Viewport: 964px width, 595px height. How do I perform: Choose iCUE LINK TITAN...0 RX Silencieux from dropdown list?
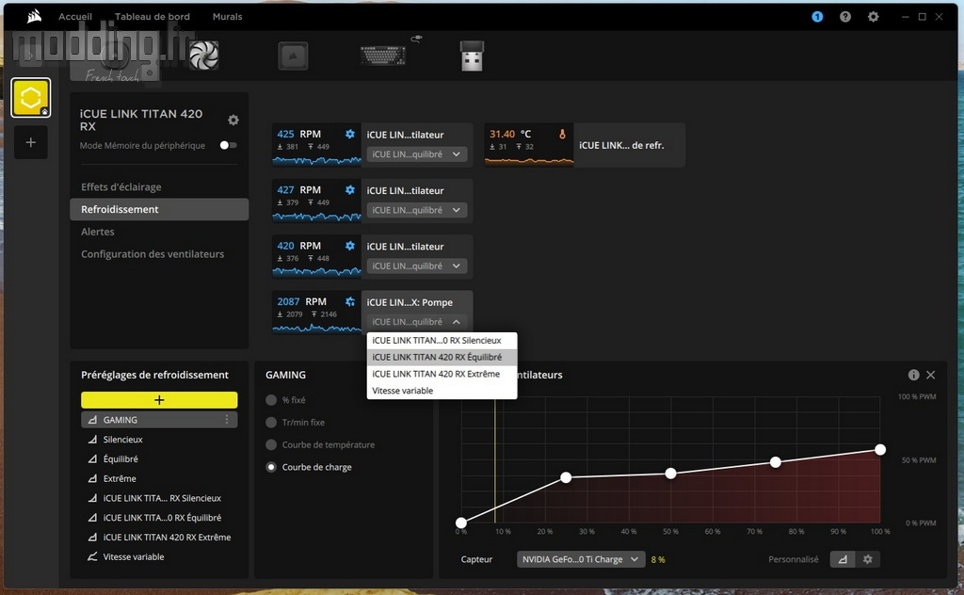tap(442, 341)
